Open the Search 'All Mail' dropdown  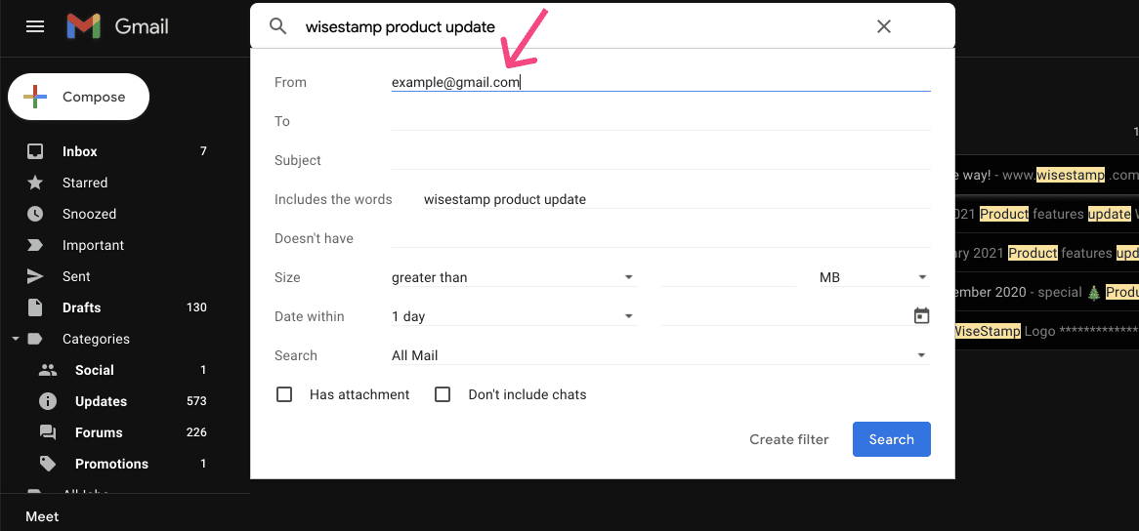pos(659,355)
